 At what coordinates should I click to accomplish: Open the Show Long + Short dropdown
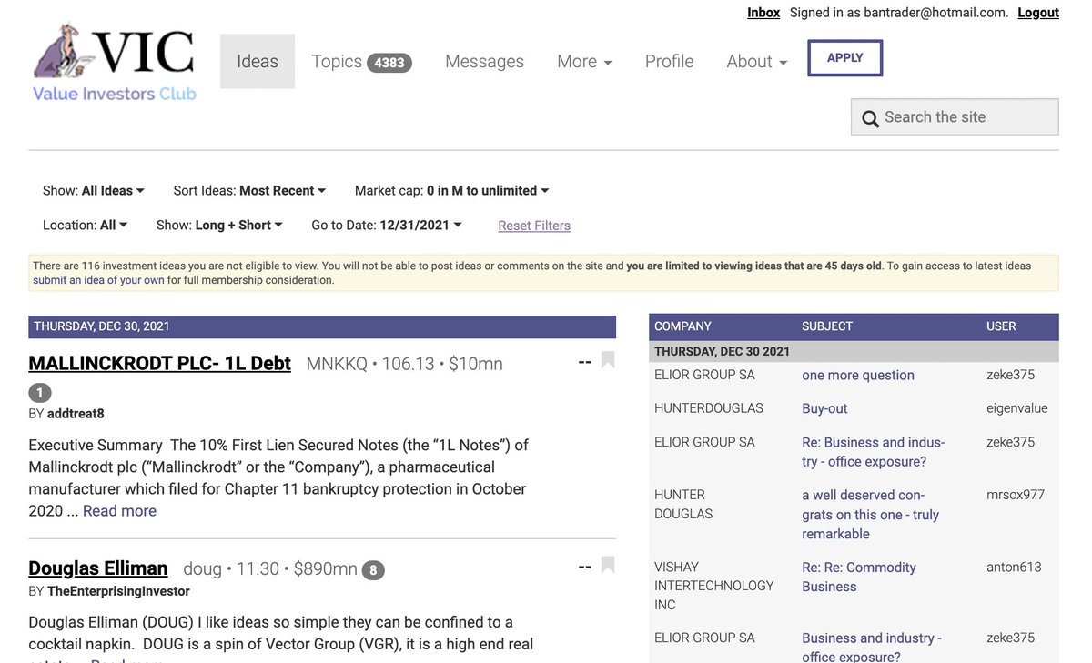click(219, 225)
